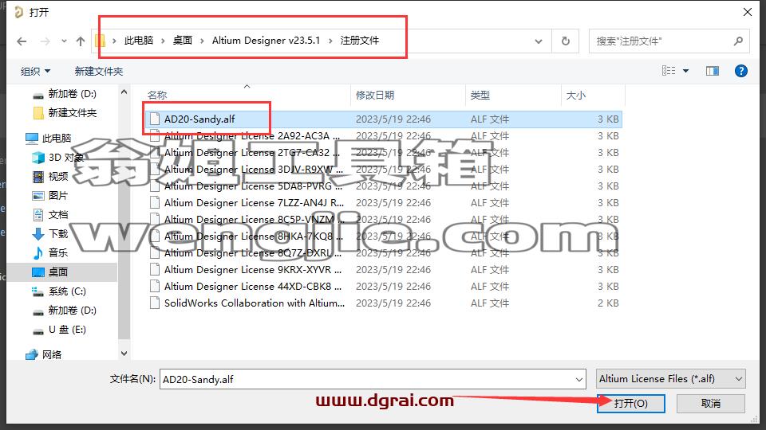Go up one folder level

(x=81, y=41)
